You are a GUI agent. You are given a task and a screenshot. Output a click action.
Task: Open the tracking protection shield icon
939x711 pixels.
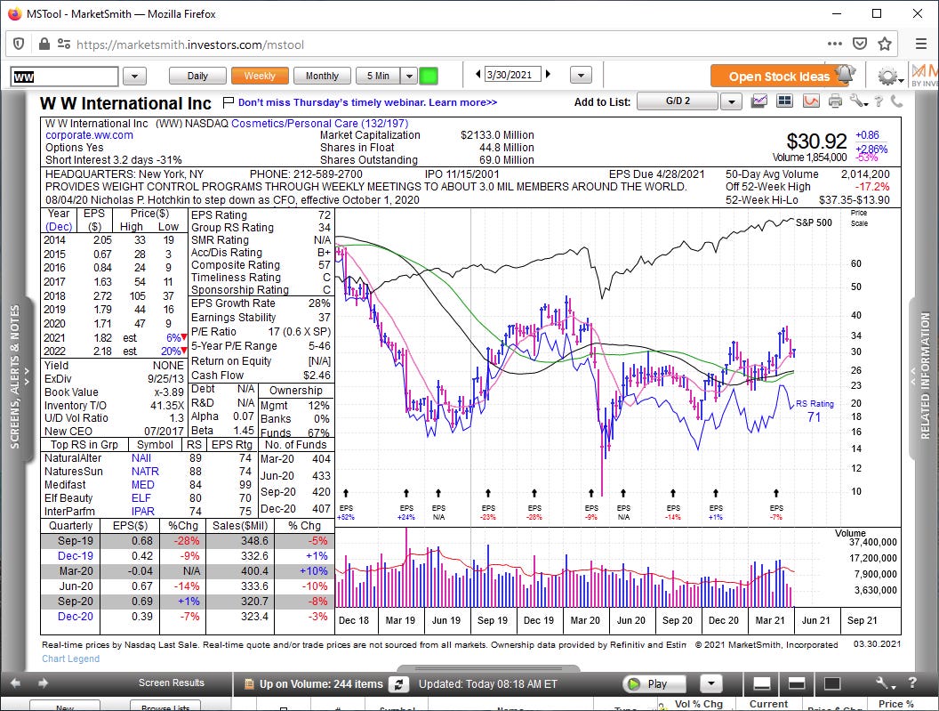19,44
